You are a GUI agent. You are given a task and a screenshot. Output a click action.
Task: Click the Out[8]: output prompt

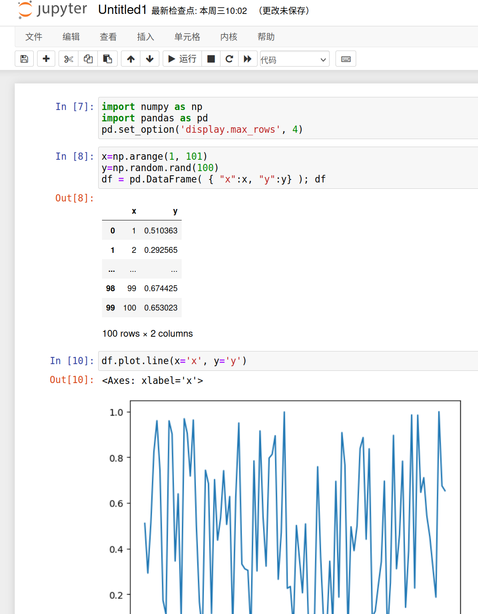pos(75,198)
